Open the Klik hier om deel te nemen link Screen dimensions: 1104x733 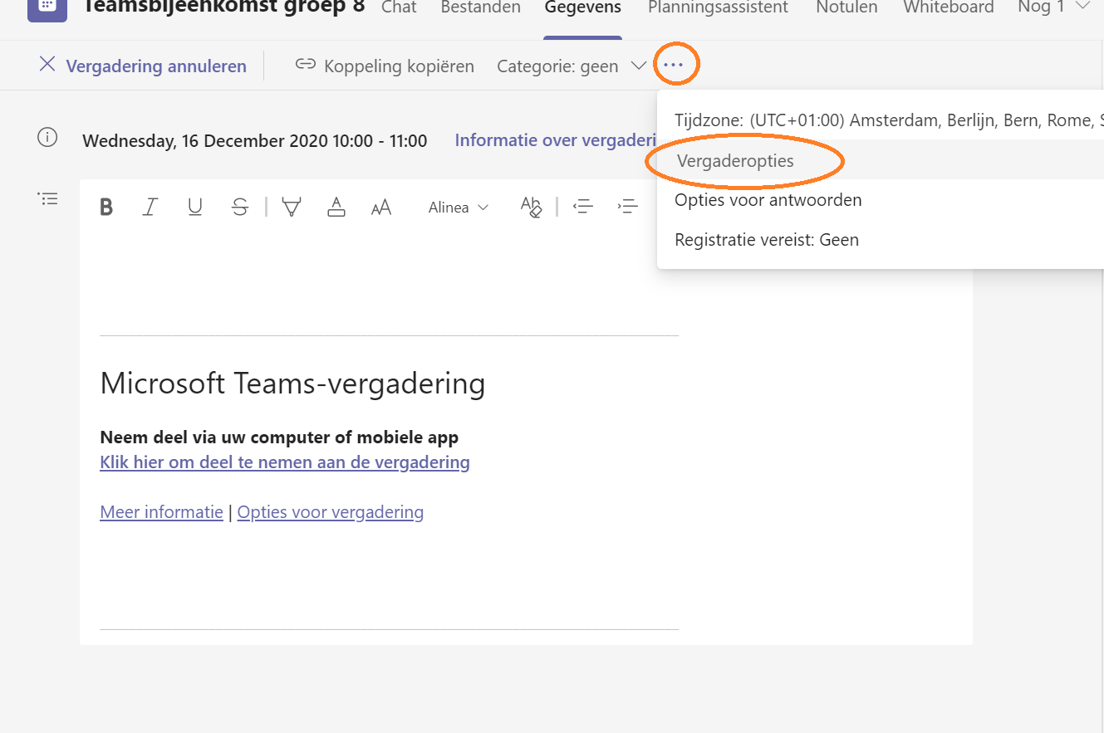(x=284, y=462)
